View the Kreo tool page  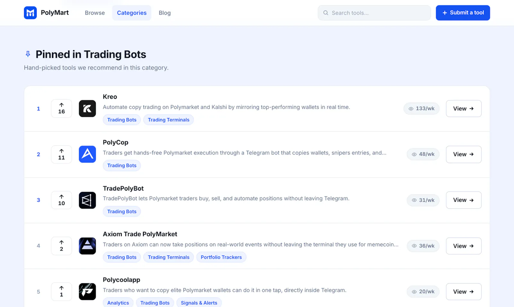pos(464,108)
